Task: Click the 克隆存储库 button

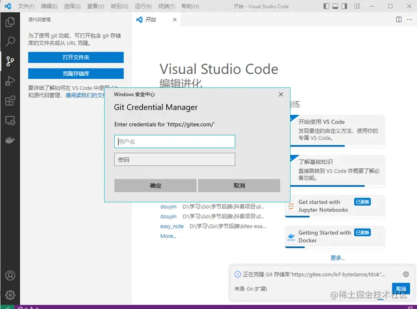Action: [x=76, y=73]
